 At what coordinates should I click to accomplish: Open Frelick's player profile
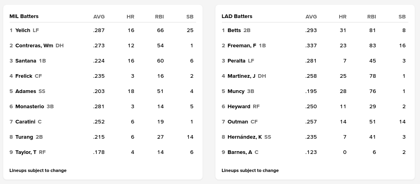tap(24, 76)
